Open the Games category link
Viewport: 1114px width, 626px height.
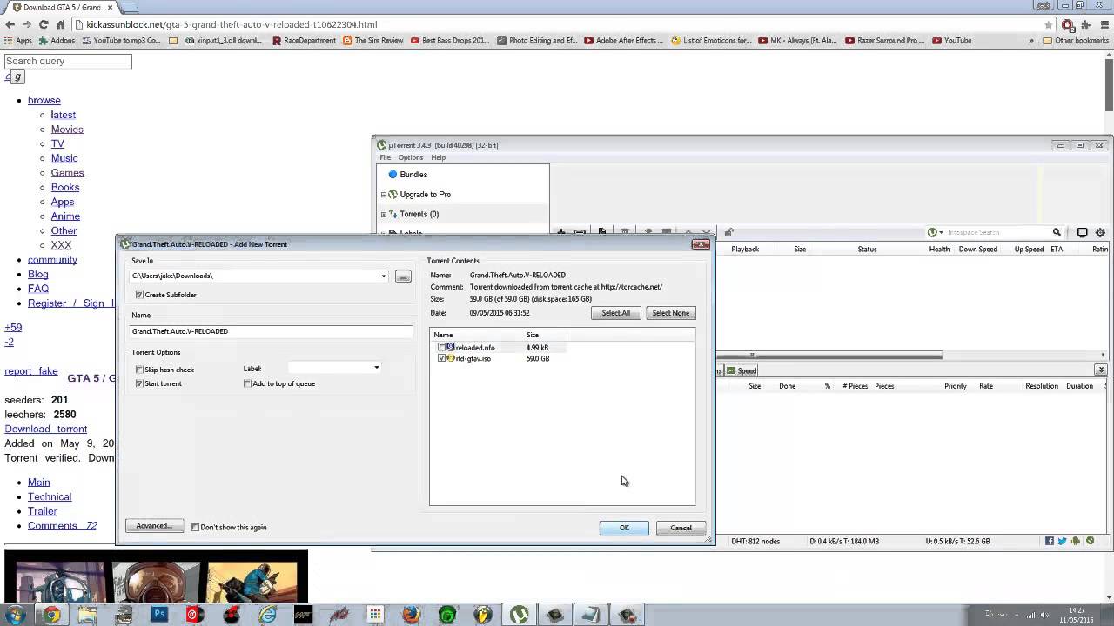point(67,173)
